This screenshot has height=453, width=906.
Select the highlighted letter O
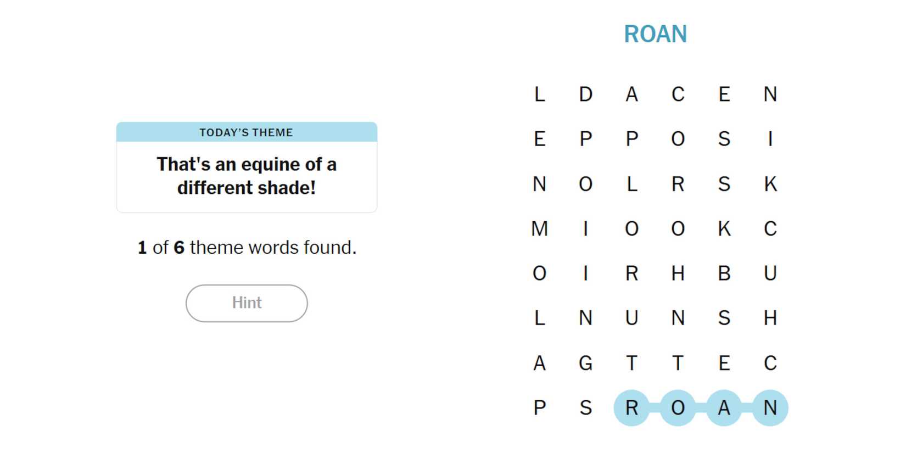pyautogui.click(x=678, y=408)
